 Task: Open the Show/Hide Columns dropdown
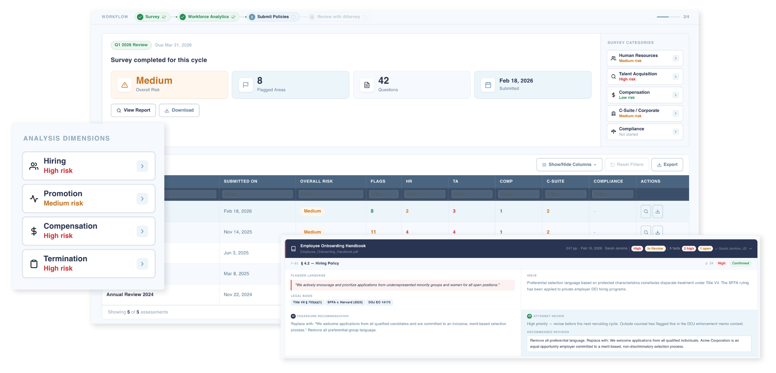[x=569, y=164]
